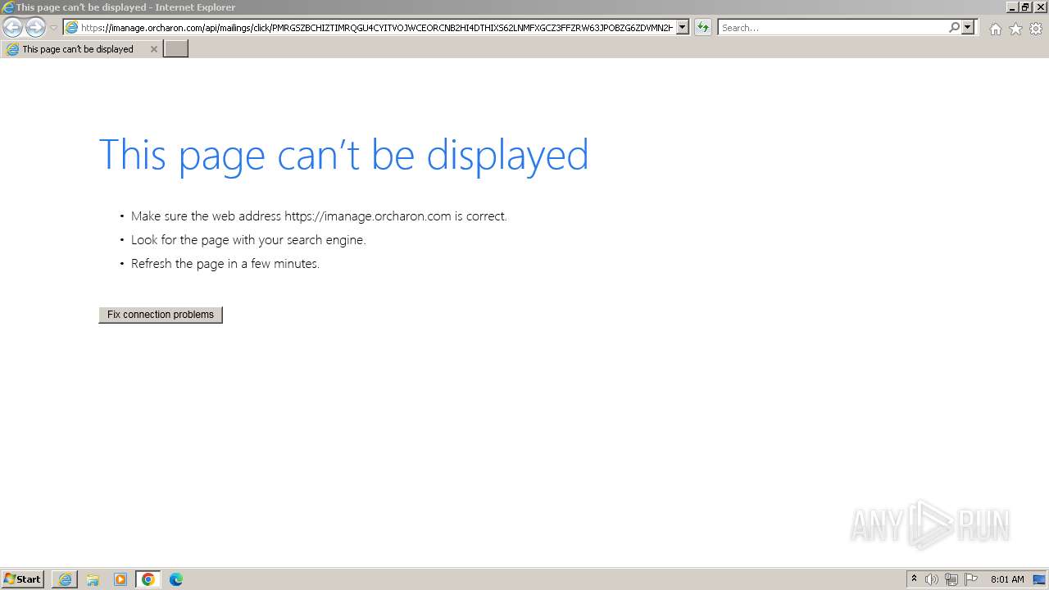This screenshot has height=590, width=1049.
Task: Minimize the Internet Explorer window
Action: (1013, 7)
